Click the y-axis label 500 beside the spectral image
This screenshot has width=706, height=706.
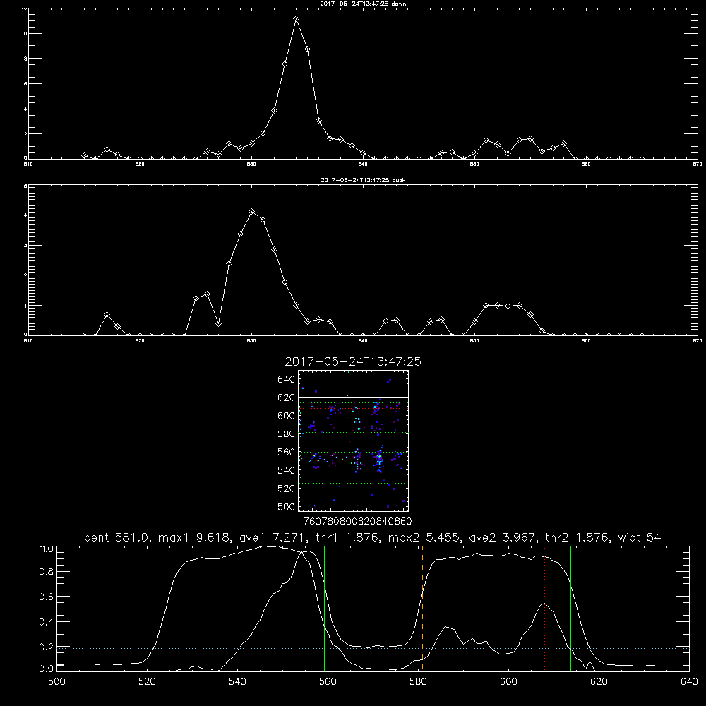[287, 506]
